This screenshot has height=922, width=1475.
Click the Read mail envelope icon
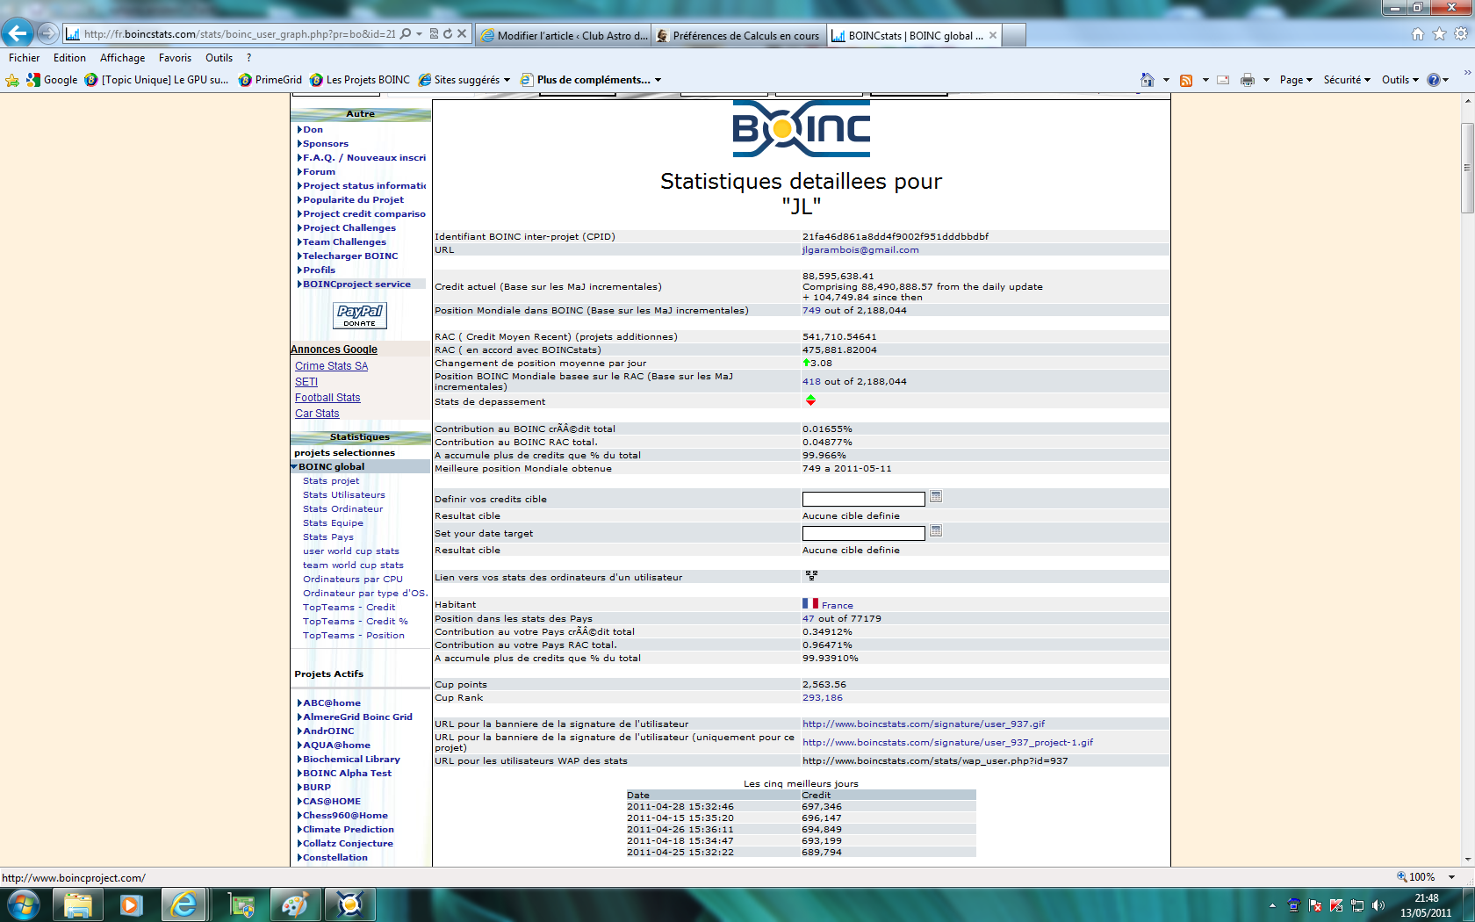[x=1223, y=80]
